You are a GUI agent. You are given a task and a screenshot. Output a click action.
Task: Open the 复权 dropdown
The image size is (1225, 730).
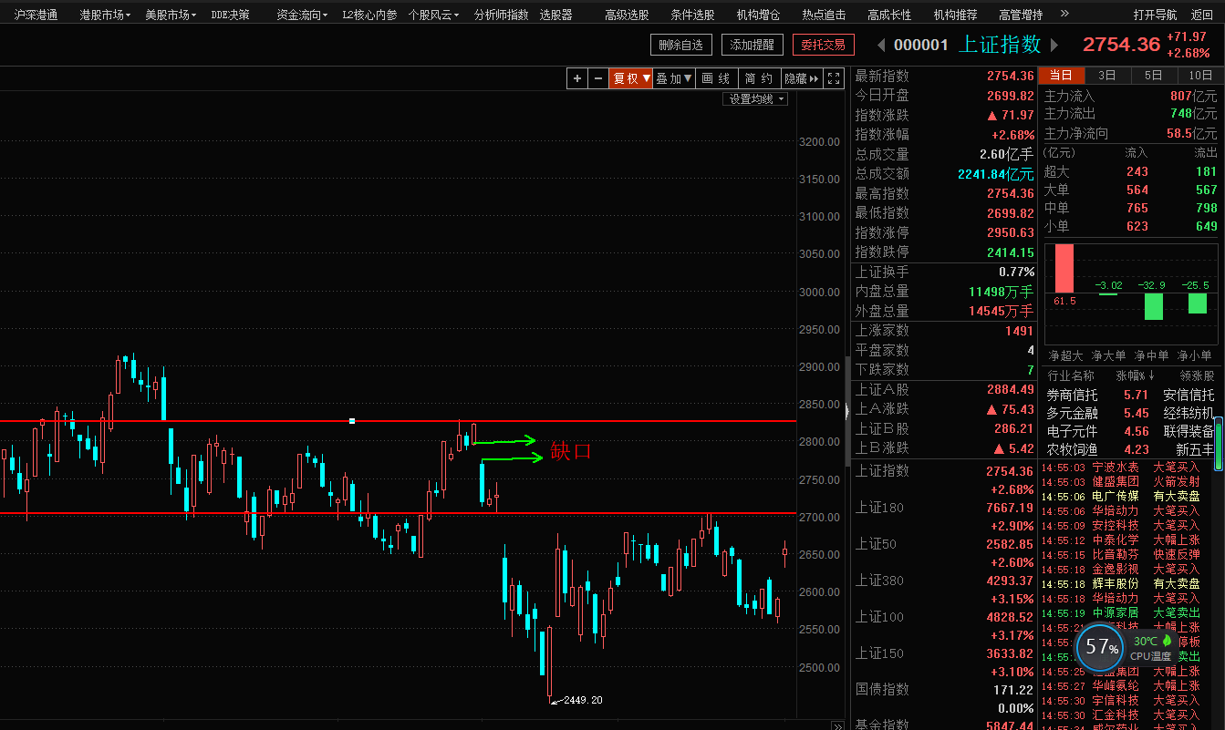pyautogui.click(x=631, y=78)
